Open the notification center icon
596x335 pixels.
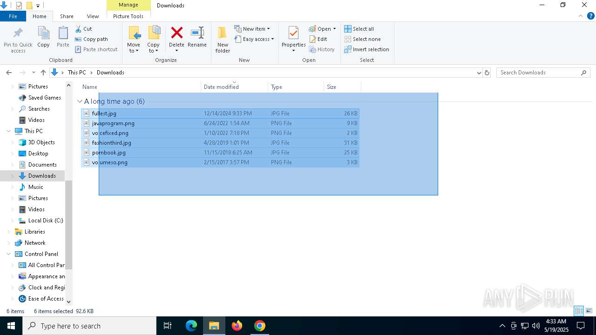[x=581, y=326]
